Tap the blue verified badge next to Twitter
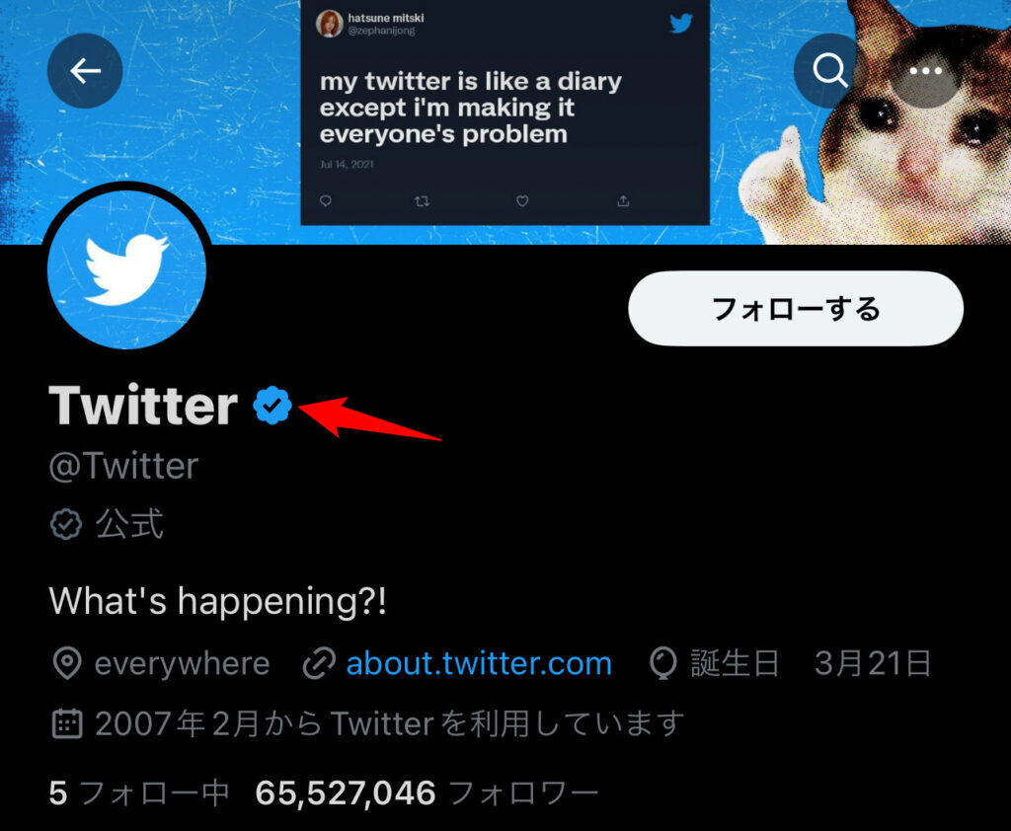This screenshot has height=831, width=1011. pos(272,405)
